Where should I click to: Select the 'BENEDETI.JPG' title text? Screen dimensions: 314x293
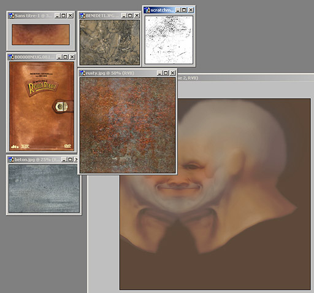coord(100,16)
